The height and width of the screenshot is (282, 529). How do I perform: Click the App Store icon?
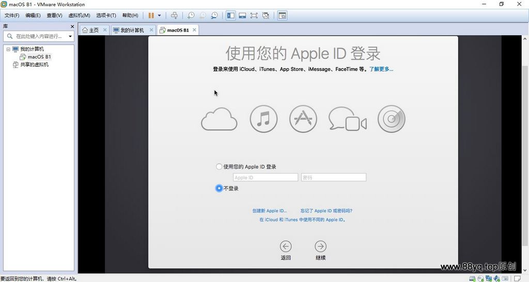point(303,119)
